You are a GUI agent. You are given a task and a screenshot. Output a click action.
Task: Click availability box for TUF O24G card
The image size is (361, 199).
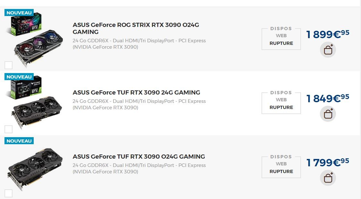click(281, 167)
